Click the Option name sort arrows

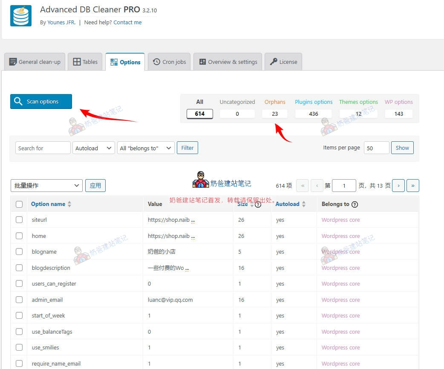(x=69, y=204)
